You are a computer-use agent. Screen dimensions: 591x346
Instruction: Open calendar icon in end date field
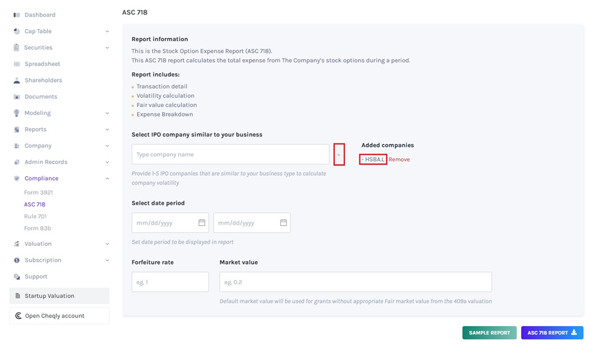(x=283, y=223)
